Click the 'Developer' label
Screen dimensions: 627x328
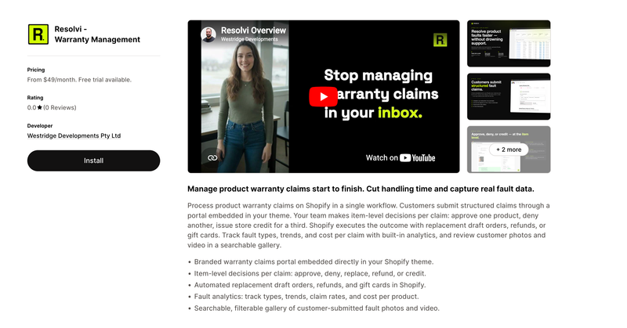pyautogui.click(x=40, y=125)
